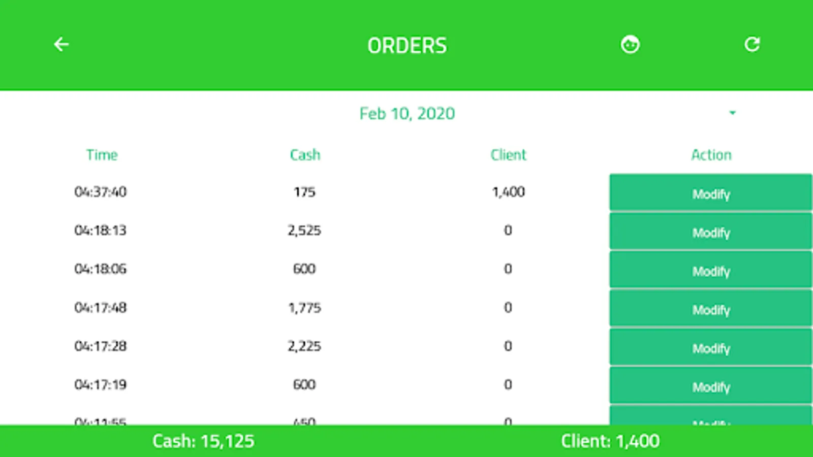813x457 pixels.
Task: Modify the 04:17:19 order
Action: coord(710,386)
